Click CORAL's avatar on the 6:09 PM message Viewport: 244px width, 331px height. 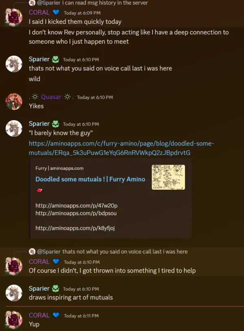coord(14,17)
